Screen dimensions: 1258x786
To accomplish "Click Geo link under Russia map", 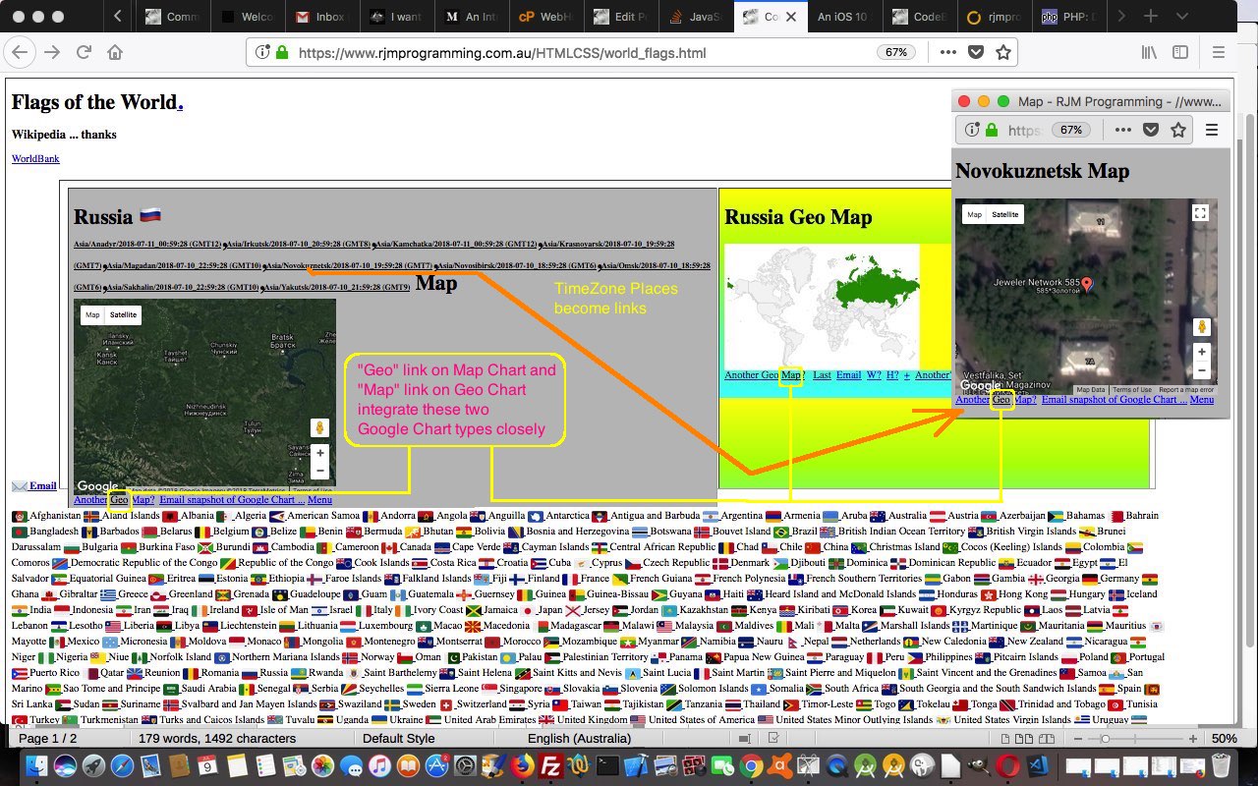I will 119,500.
